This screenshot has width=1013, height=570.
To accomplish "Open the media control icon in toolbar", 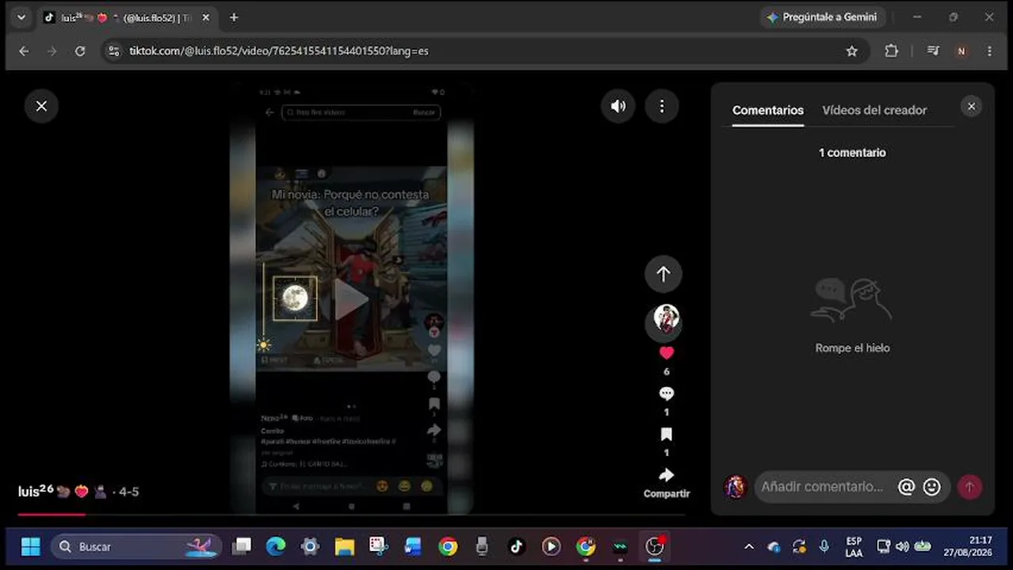I will [x=933, y=51].
